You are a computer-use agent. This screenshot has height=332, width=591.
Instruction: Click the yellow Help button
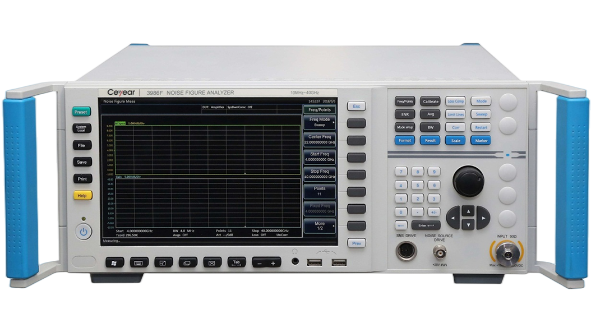(x=82, y=196)
